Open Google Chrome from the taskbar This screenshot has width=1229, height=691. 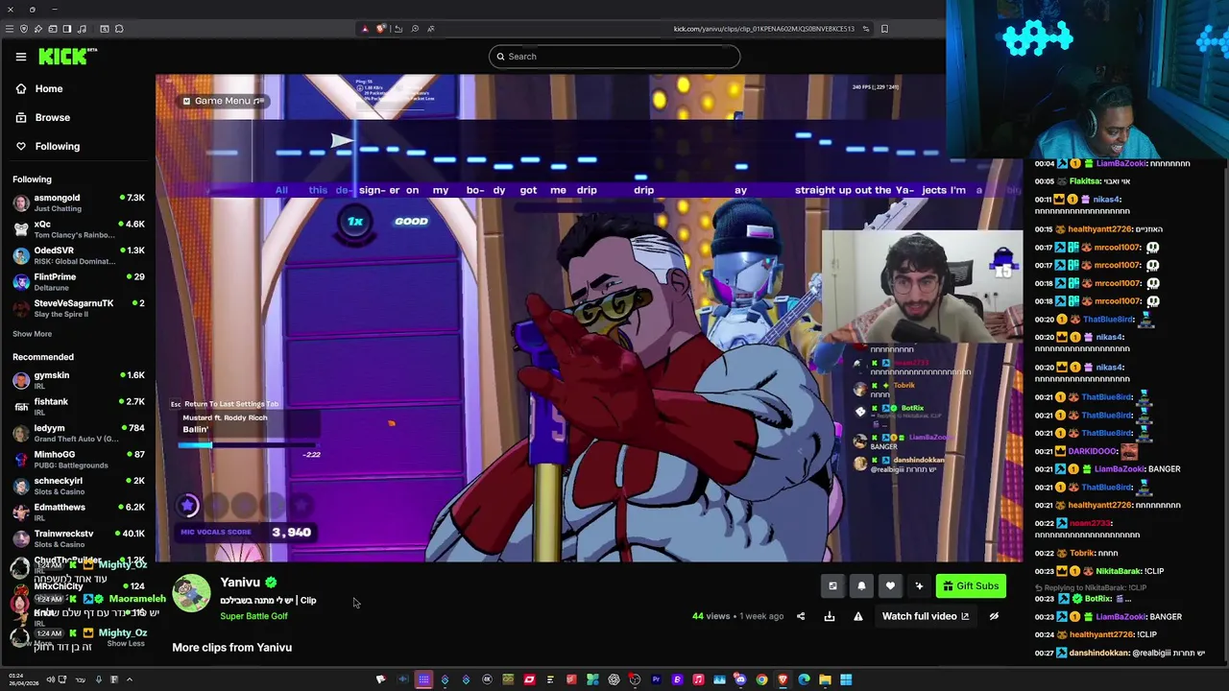[x=761, y=679]
